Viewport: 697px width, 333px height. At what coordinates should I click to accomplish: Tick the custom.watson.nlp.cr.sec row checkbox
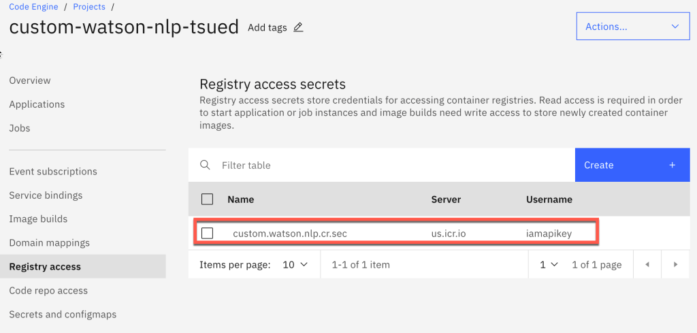point(208,233)
